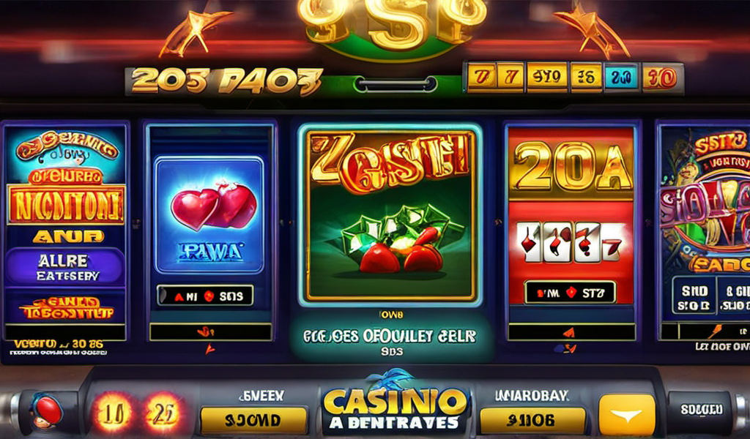750x439 pixels.
Task: Click the playing cards icon on red card
Action: [x=571, y=243]
